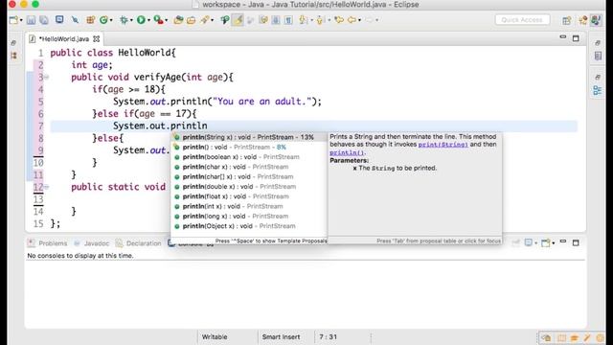This screenshot has width=613, height=345.
Task: Launch Debug with the bug icon
Action: 125,20
